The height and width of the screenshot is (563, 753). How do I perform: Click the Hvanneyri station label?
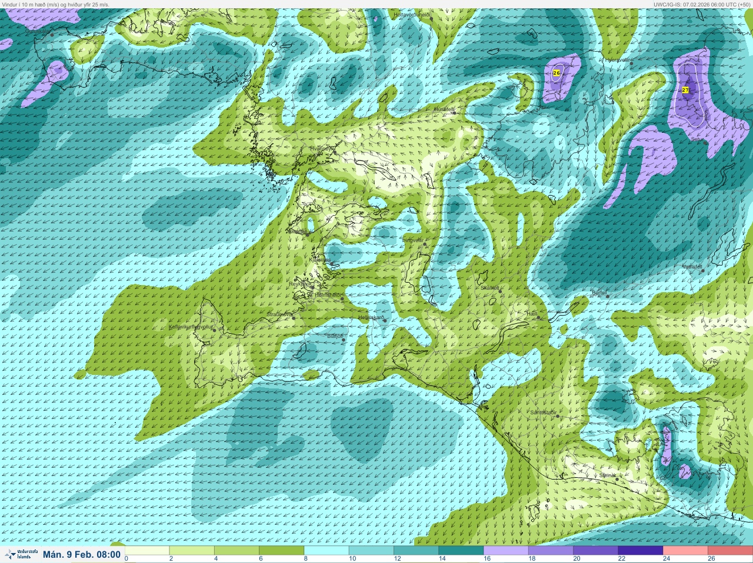(321, 149)
